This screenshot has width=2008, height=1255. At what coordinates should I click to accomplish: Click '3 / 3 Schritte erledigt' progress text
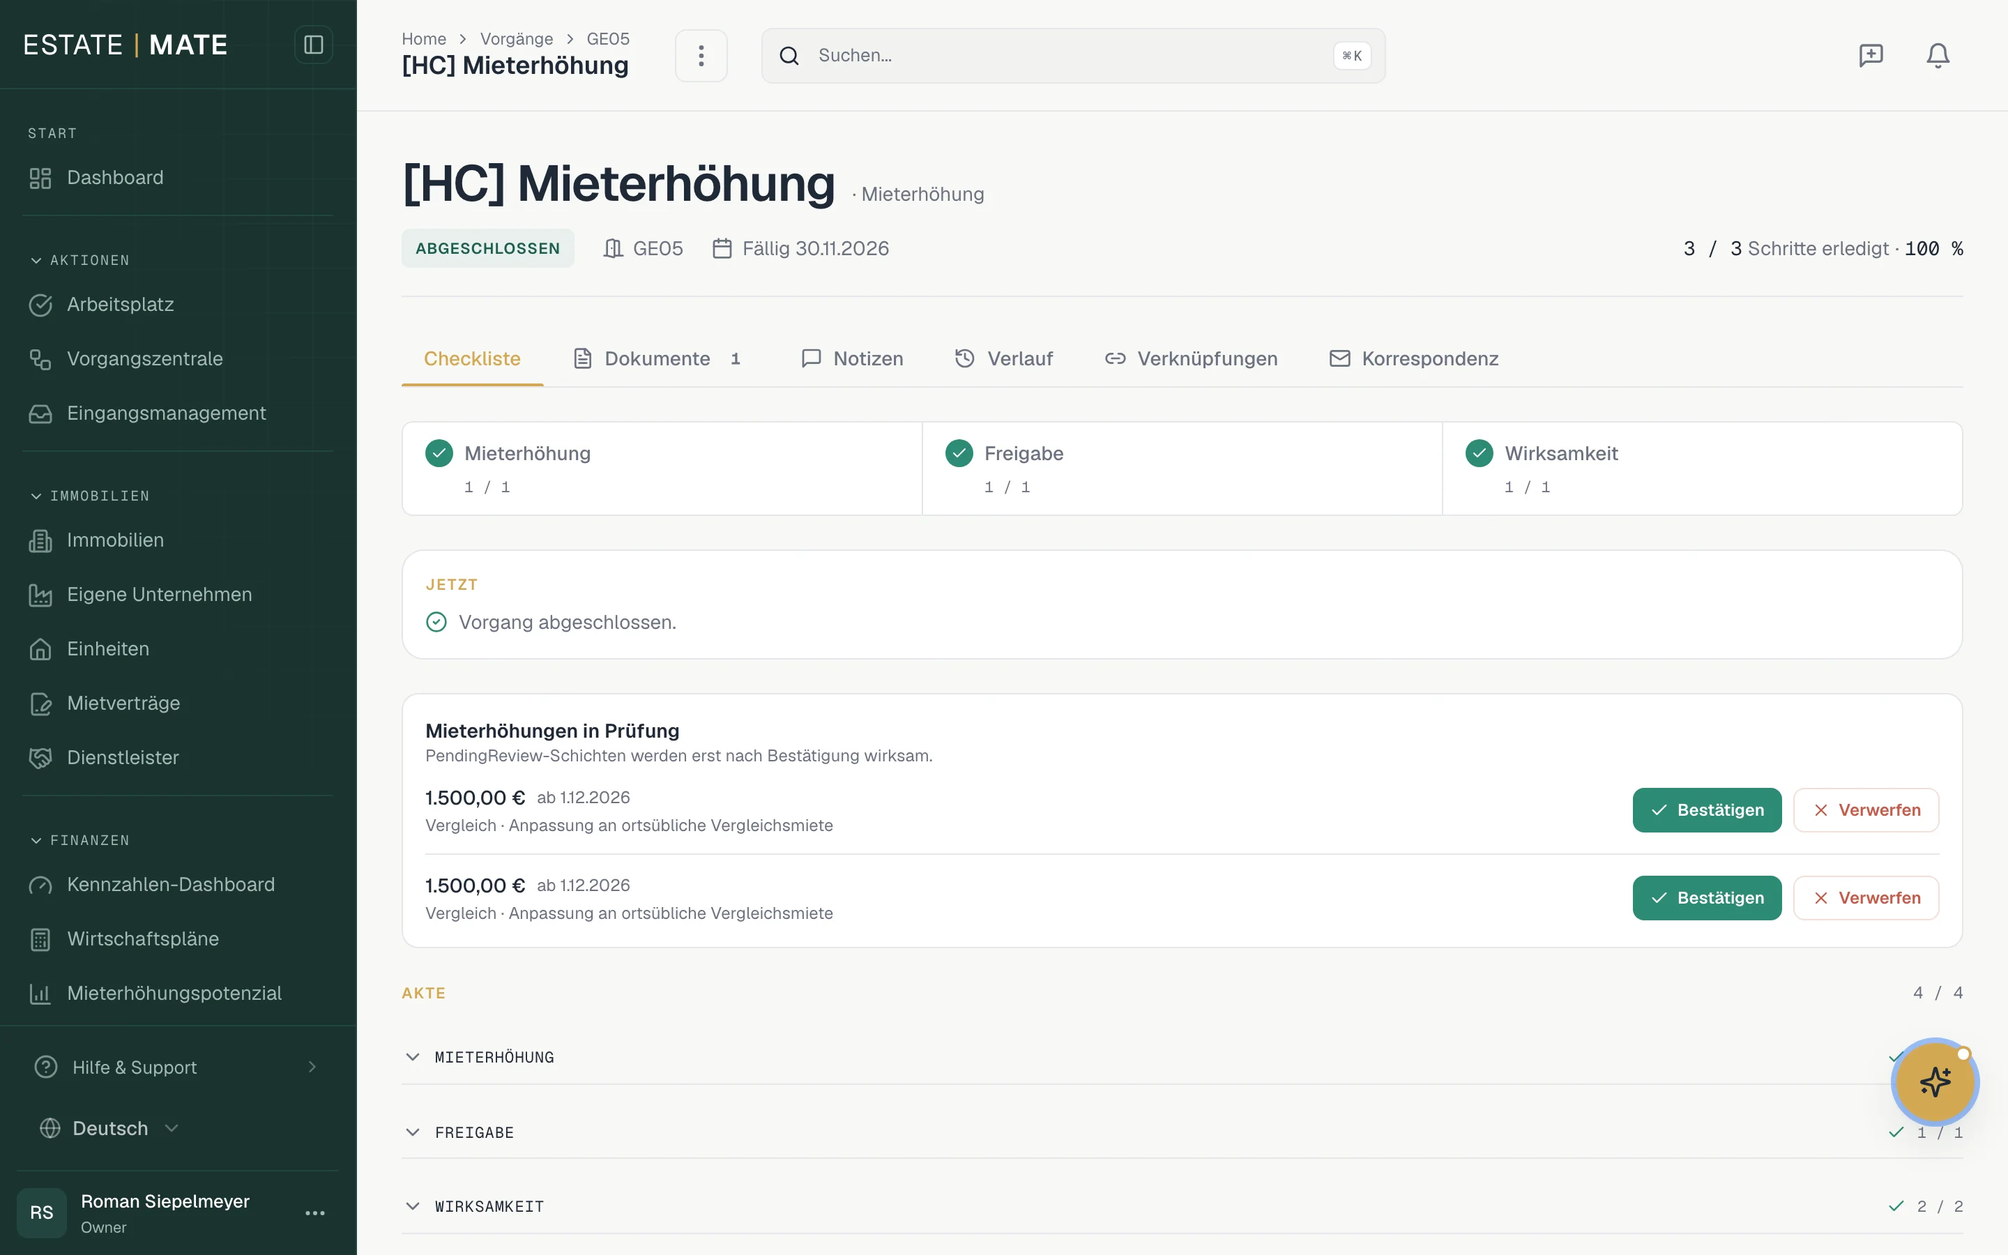click(x=1786, y=248)
